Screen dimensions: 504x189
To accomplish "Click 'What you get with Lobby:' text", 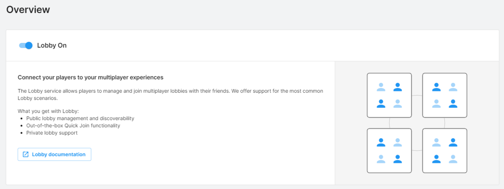I will tap(48, 111).
